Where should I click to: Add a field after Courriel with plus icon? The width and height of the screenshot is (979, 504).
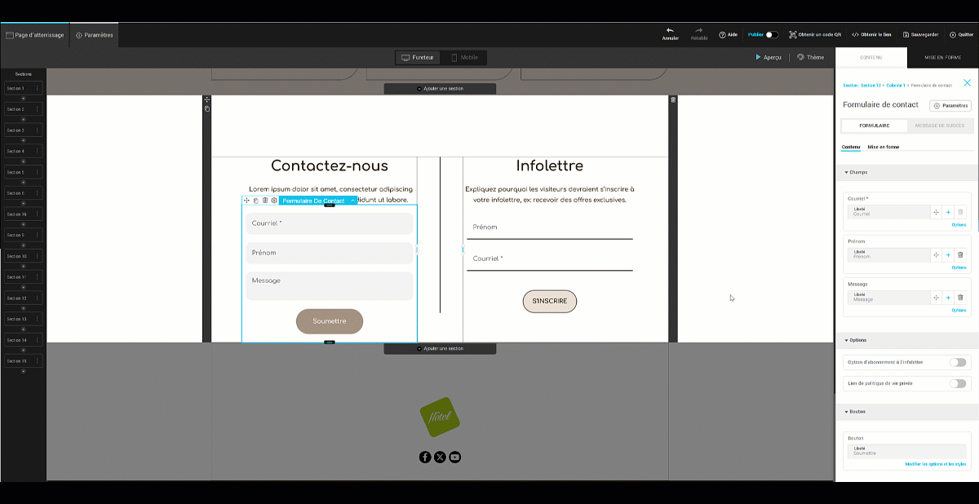tap(948, 212)
